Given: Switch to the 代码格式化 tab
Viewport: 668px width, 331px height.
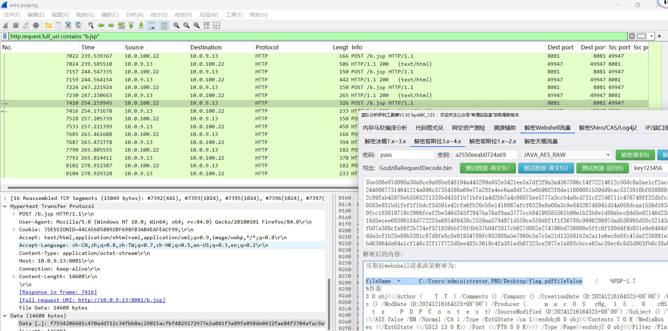Looking at the screenshot, I should [x=430, y=128].
